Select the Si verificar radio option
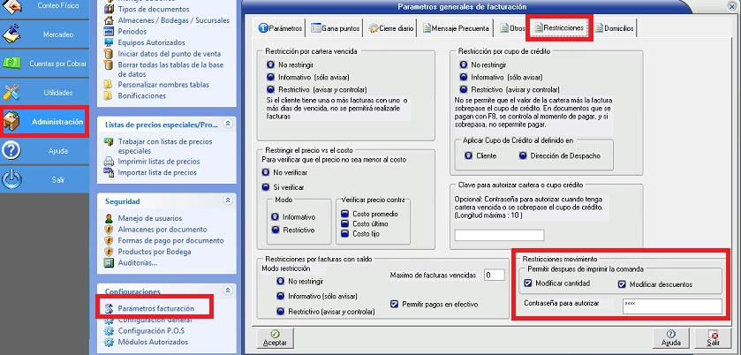Image resolution: width=741 pixels, height=355 pixels. point(265,186)
